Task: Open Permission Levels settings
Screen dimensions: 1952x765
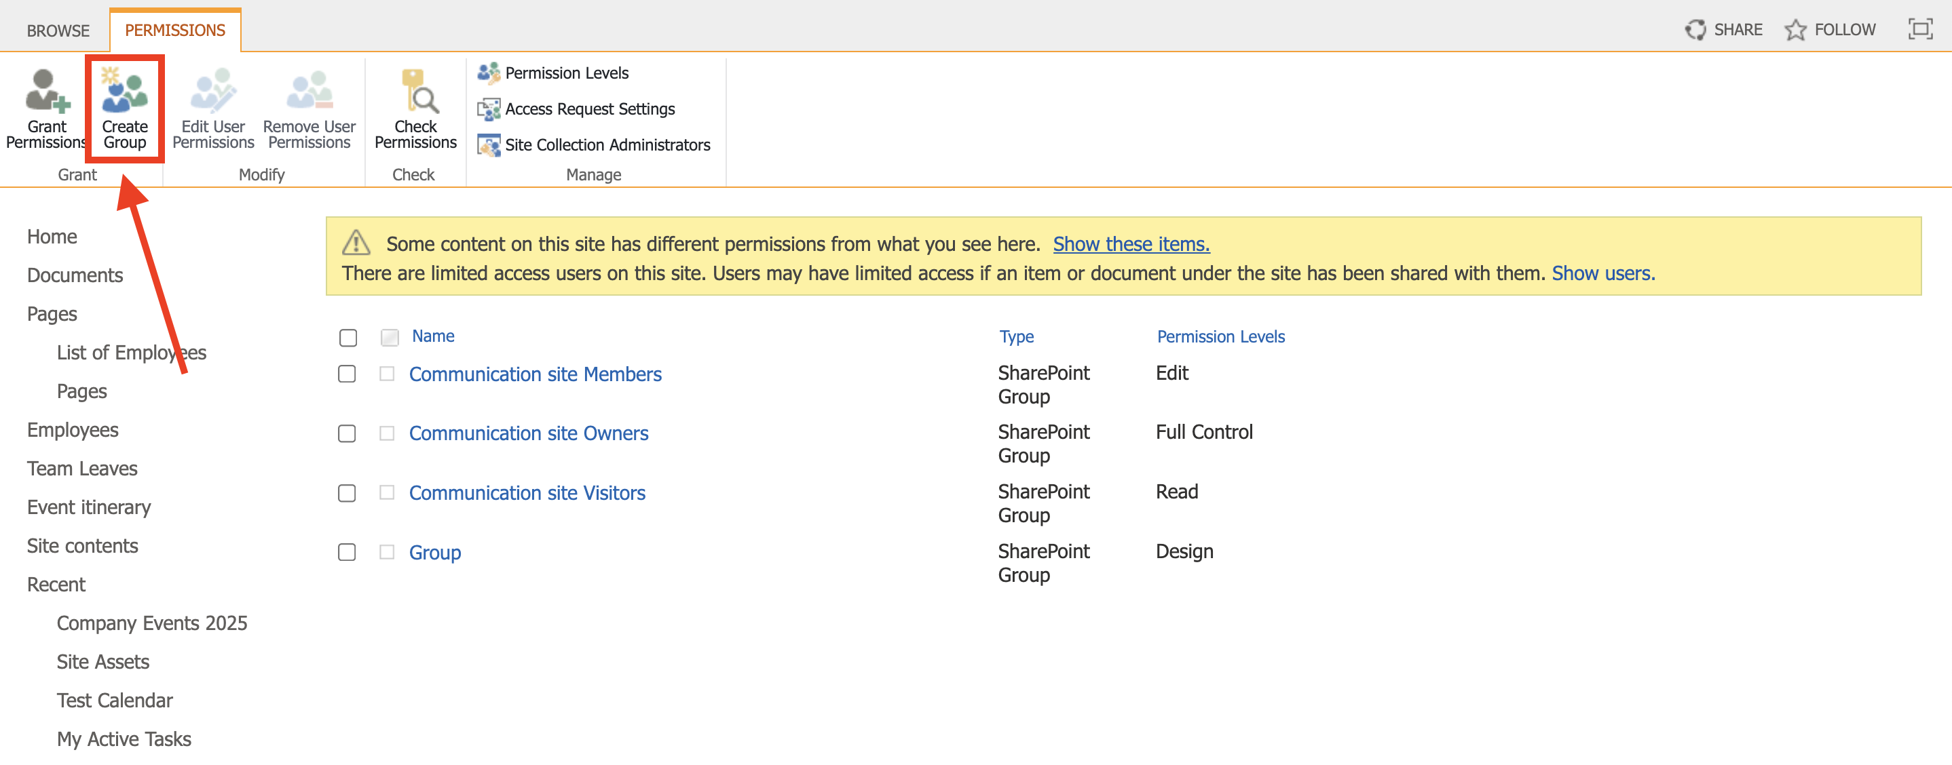Action: (566, 73)
